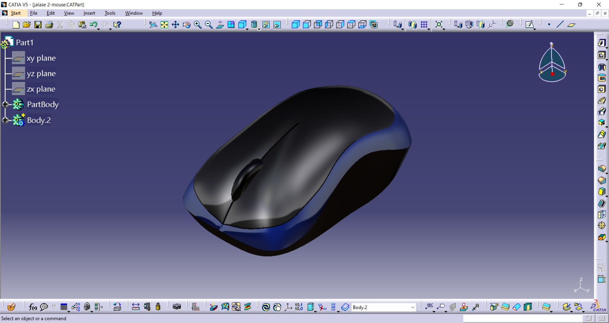
Task: Open the Tools menu
Action: tap(110, 13)
